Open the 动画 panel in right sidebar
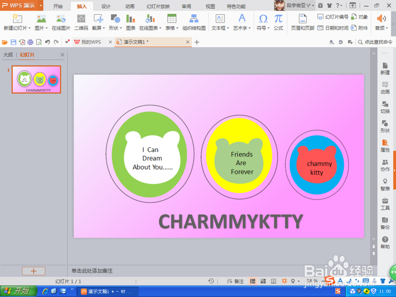This screenshot has width=396, height=297. [x=385, y=88]
